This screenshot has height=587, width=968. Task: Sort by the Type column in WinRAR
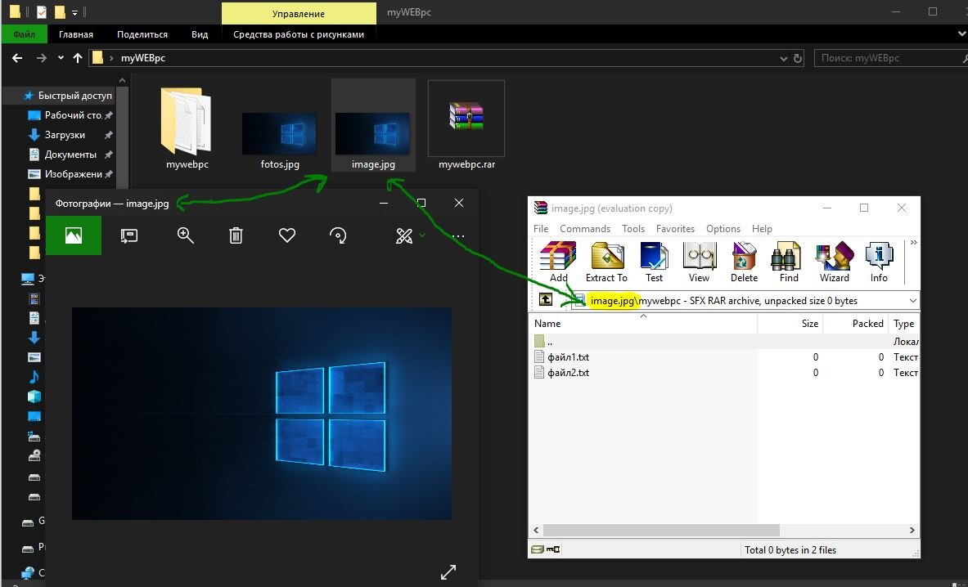click(904, 324)
